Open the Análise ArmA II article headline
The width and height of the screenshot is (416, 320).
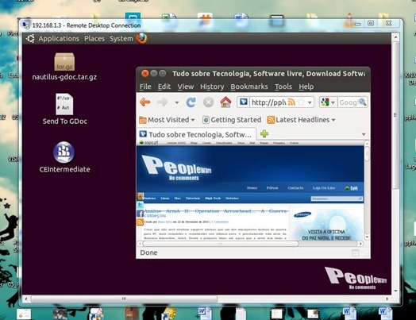tap(215, 213)
